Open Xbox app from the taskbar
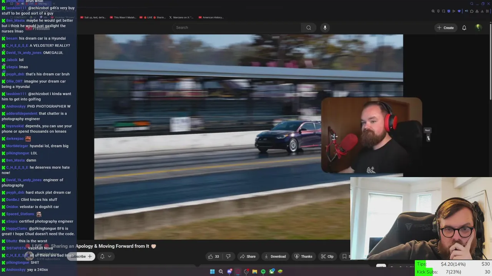492x276 pixels. 272,271
